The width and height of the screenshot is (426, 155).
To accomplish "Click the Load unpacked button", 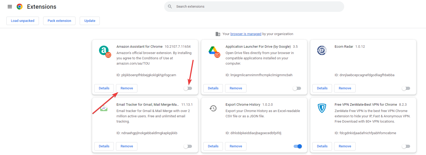I will (23, 21).
